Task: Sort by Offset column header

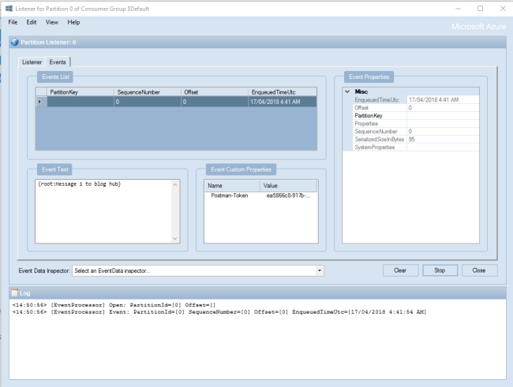Action: tap(215, 92)
